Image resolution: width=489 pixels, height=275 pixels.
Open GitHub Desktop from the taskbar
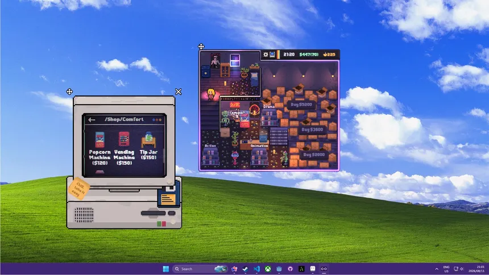pos(290,269)
